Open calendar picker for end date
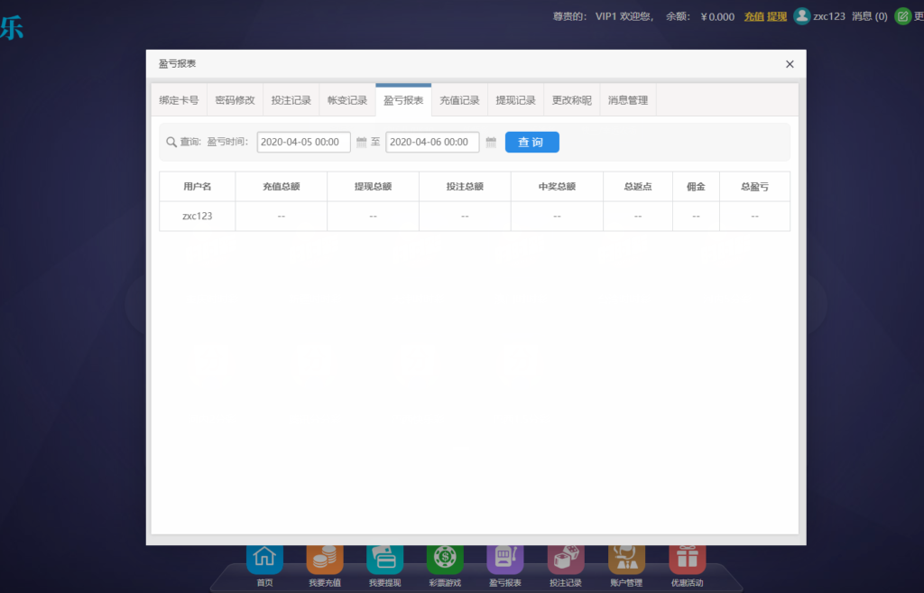The width and height of the screenshot is (924, 593). [x=491, y=143]
